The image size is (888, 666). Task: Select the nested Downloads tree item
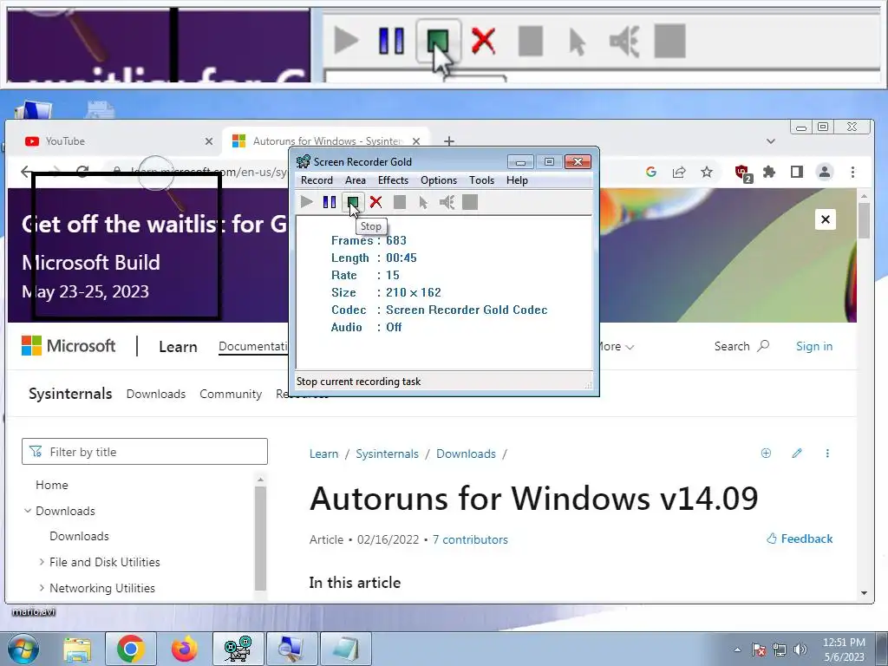click(79, 536)
